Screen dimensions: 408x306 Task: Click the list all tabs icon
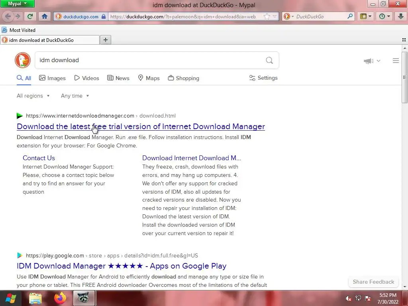pos(404,40)
